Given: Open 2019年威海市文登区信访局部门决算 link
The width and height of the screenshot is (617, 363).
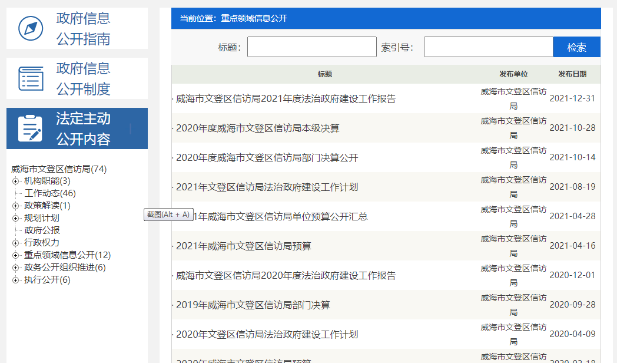Looking at the screenshot, I should (253, 305).
